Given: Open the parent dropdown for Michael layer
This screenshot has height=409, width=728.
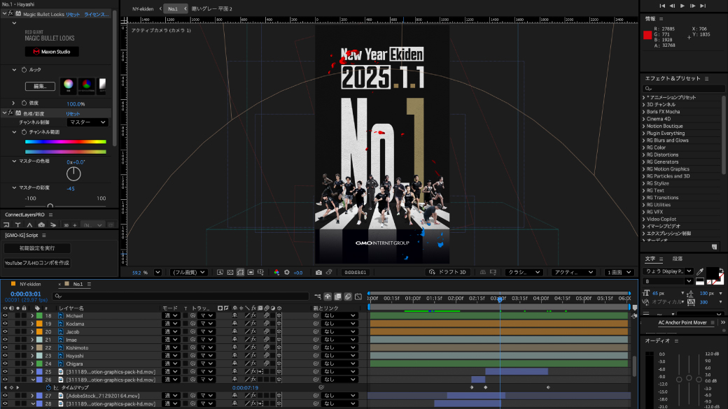Looking at the screenshot, I should coord(340,316).
